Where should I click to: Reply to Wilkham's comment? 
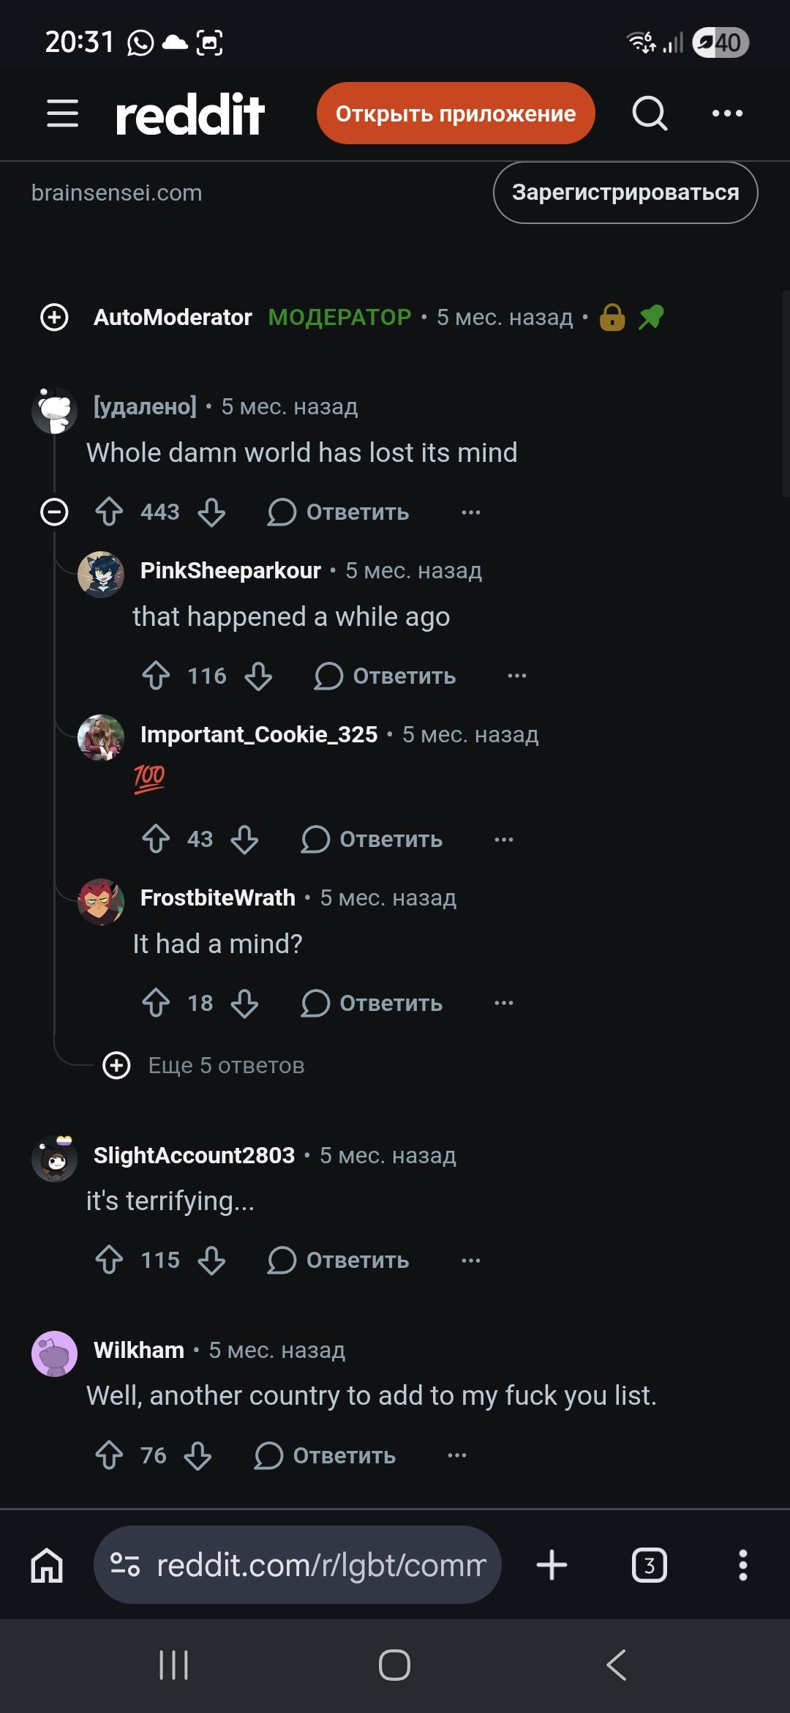[x=326, y=1455]
